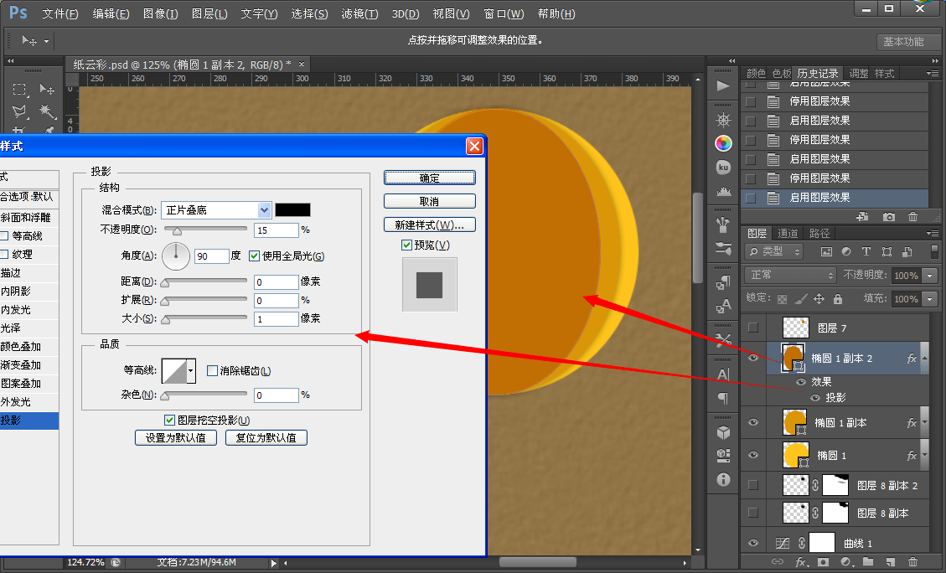Select 外发光 in the style list
The height and width of the screenshot is (573, 946).
pos(29,402)
